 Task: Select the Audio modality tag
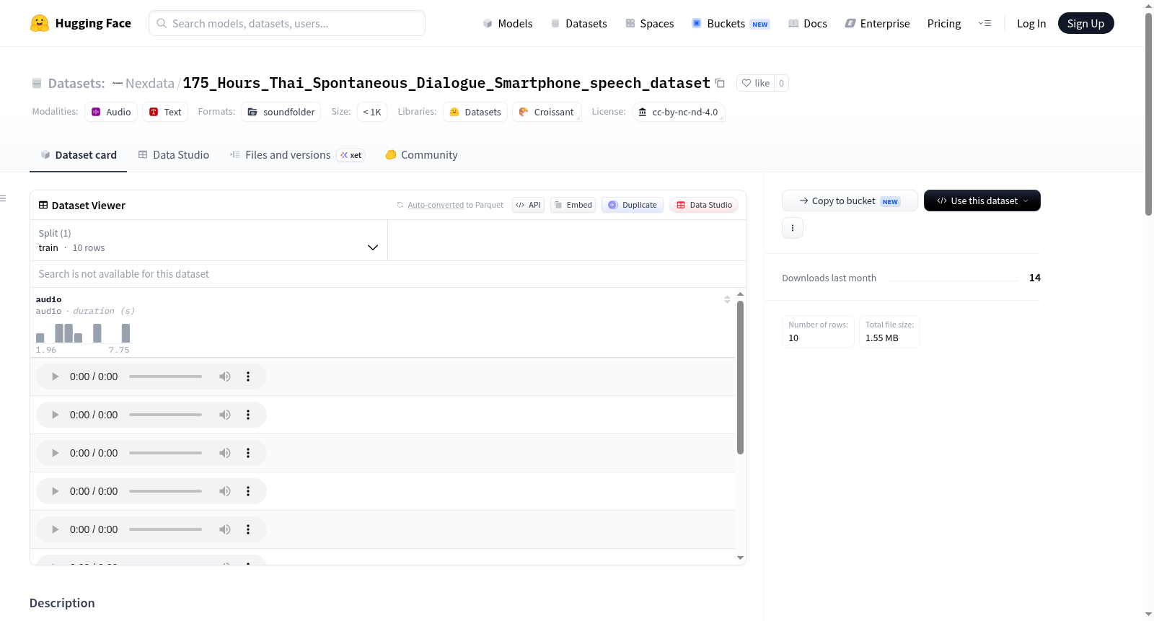pyautogui.click(x=111, y=112)
